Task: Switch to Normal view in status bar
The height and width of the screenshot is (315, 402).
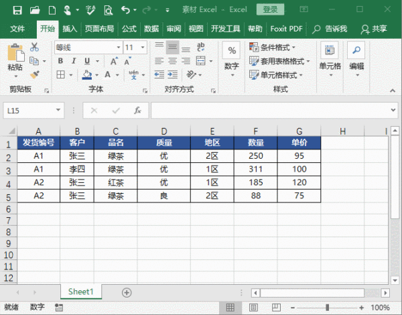Action: pyautogui.click(x=230, y=307)
